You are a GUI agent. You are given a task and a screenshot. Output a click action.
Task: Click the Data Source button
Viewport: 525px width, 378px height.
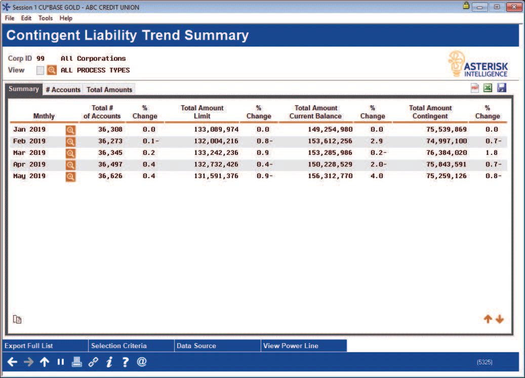click(x=217, y=346)
